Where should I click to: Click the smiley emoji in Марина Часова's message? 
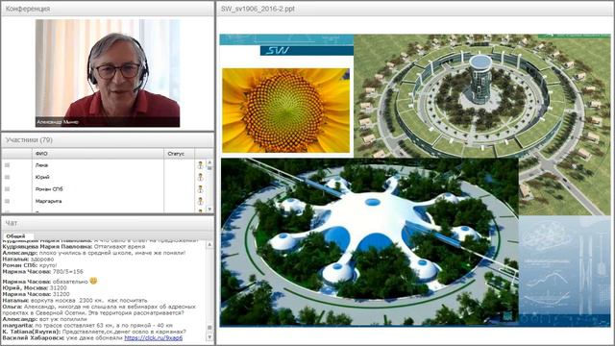point(93,281)
